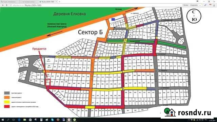The image size is (217, 122).
Task: Close the file.php image tab
Action: click(x=56, y=2)
